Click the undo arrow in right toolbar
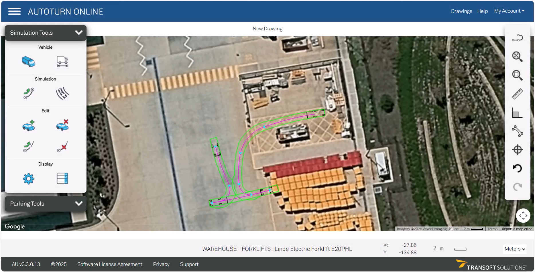 [517, 168]
